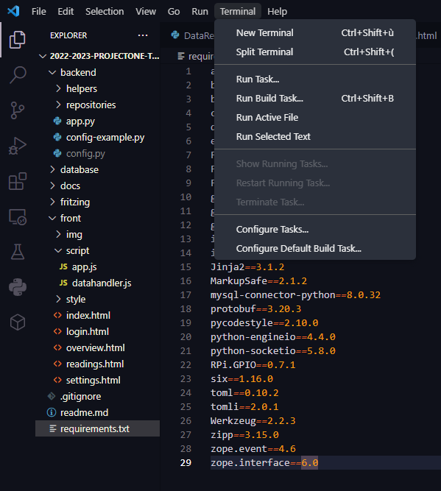Click the VS Code logo icon

pyautogui.click(x=13, y=11)
